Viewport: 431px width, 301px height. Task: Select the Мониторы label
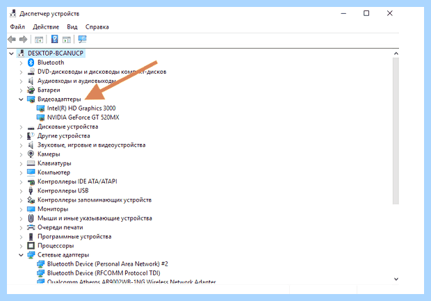tap(53, 209)
